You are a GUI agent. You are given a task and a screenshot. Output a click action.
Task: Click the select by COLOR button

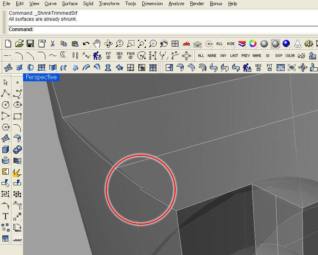click(x=290, y=56)
